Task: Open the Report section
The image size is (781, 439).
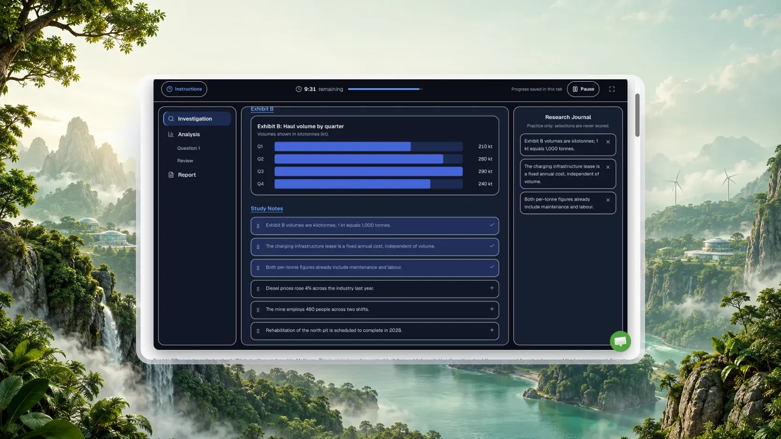Action: click(187, 175)
